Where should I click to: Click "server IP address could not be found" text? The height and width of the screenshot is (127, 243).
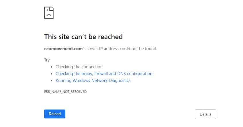click(x=122, y=49)
